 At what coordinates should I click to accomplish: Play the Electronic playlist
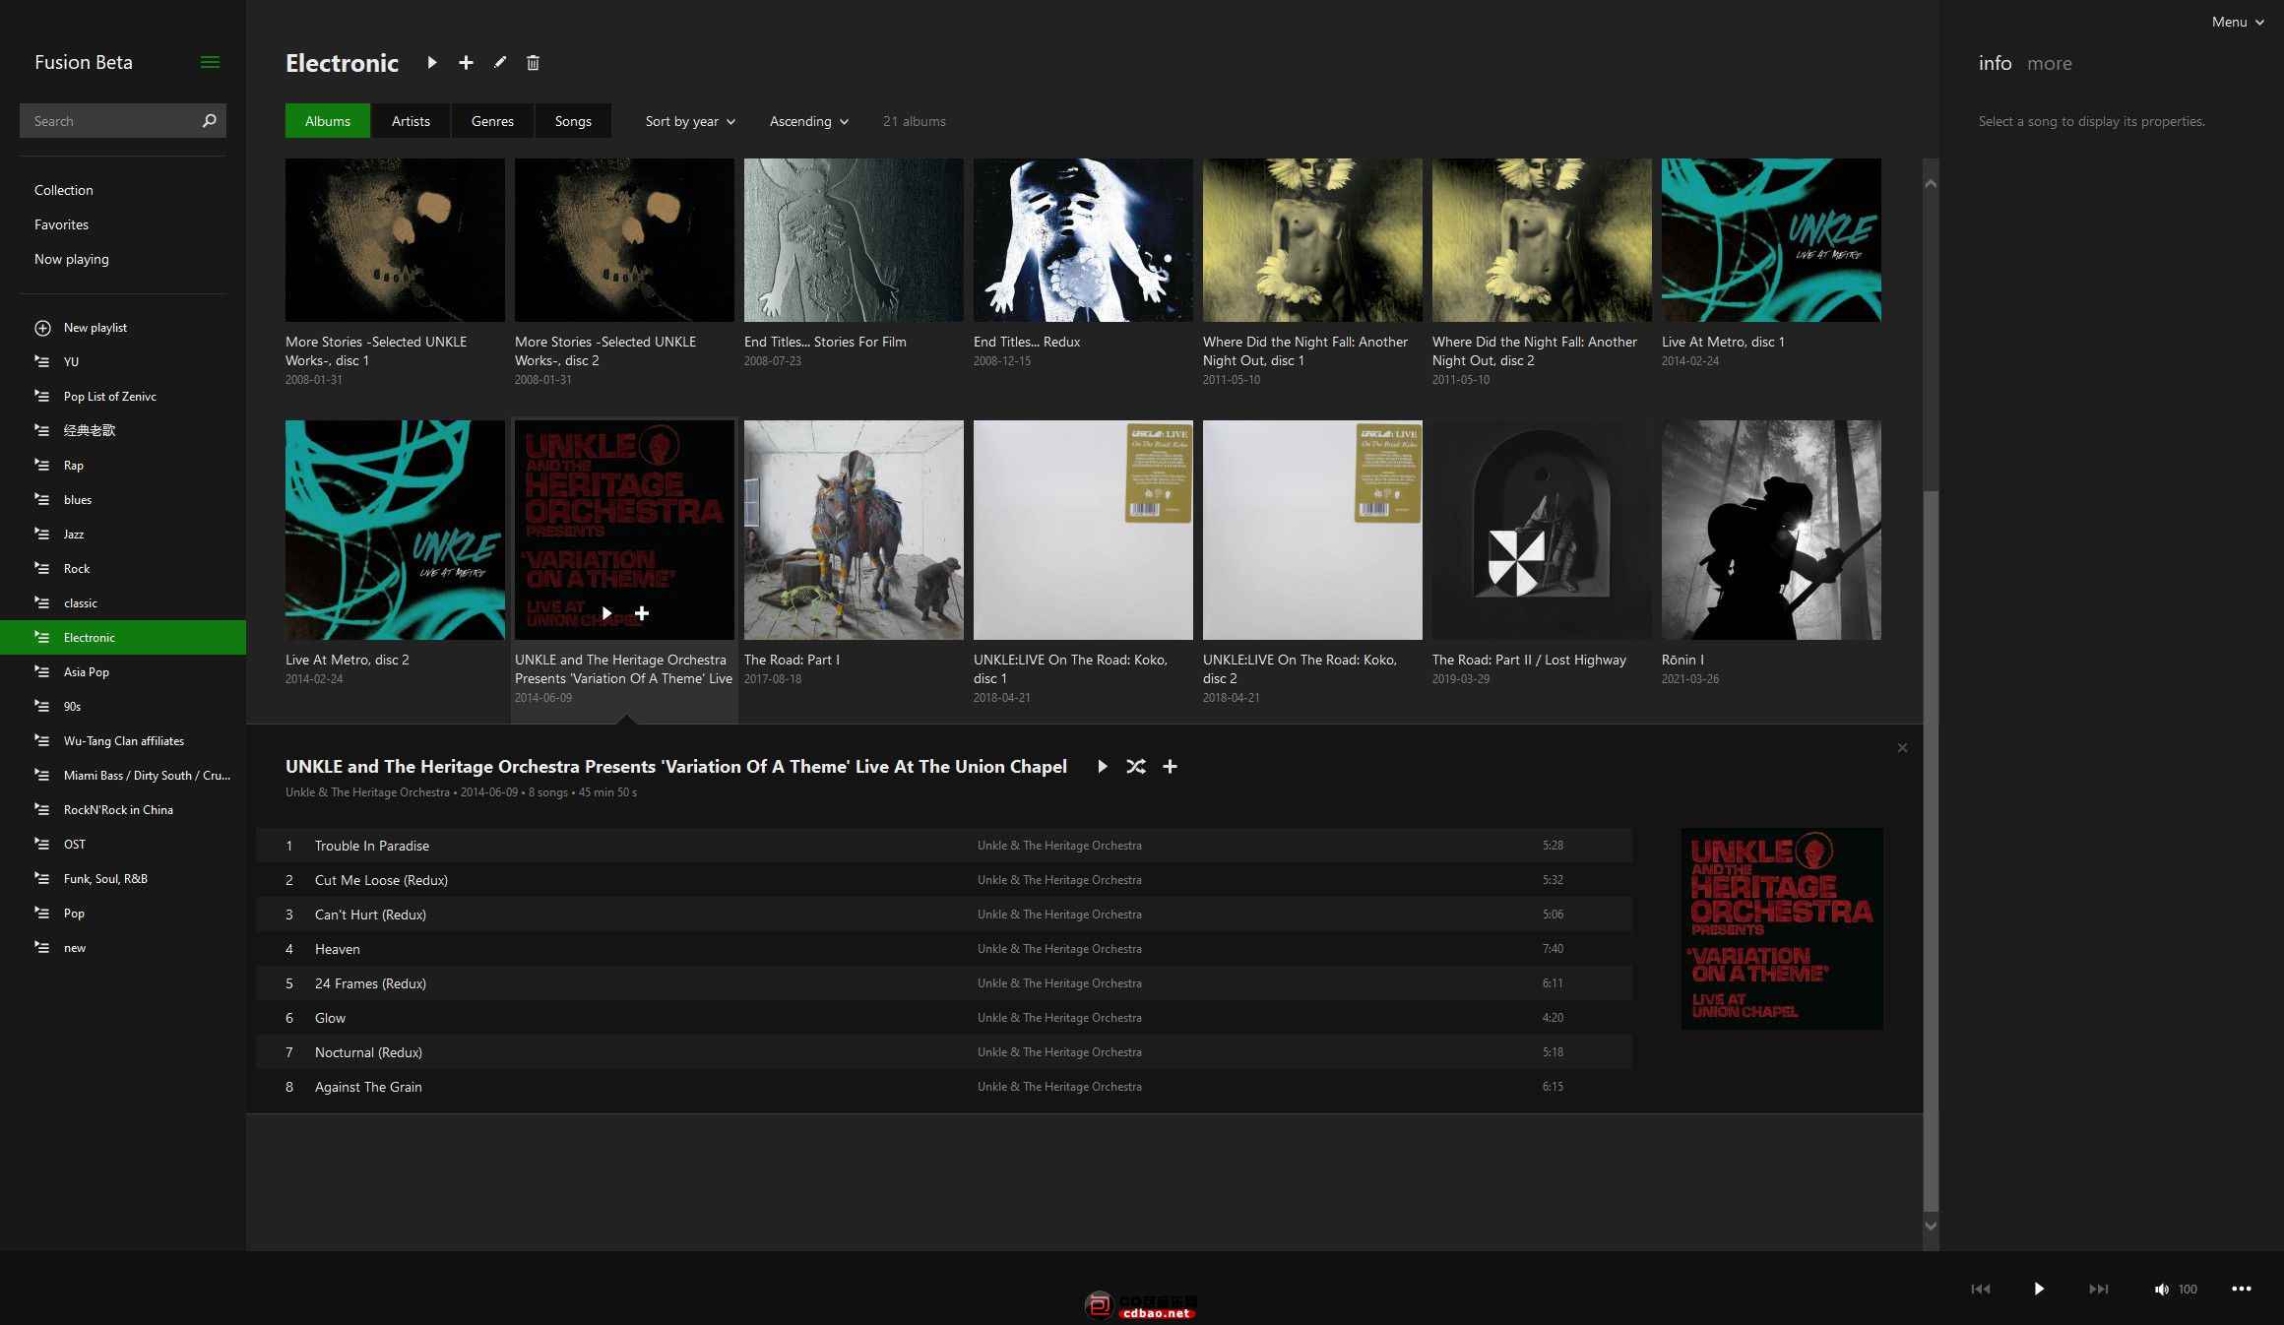point(431,62)
